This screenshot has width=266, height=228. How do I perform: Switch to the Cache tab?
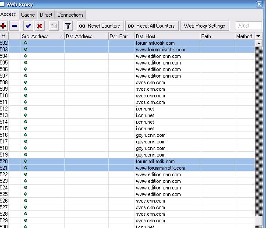pos(28,15)
